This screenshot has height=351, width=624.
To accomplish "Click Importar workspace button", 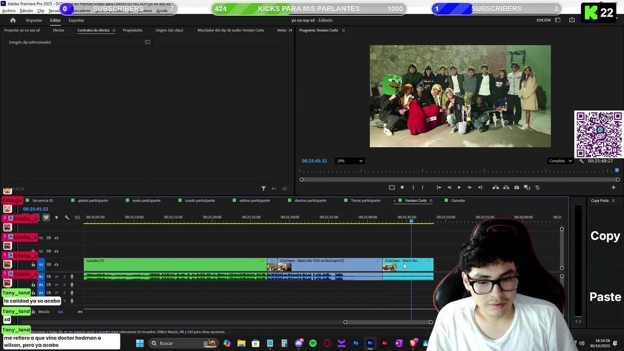I will [34, 20].
